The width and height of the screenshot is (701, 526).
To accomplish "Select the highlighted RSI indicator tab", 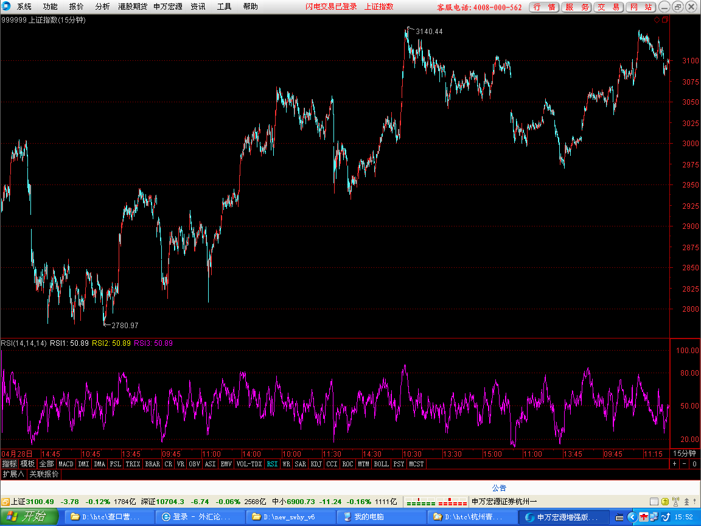I will tap(272, 464).
